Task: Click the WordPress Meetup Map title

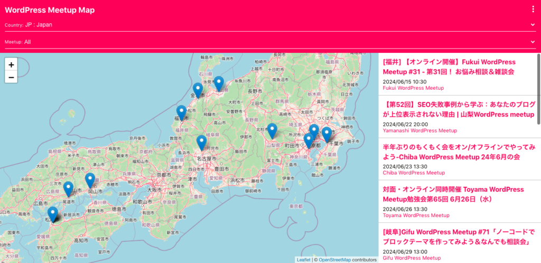Action: 50,10
